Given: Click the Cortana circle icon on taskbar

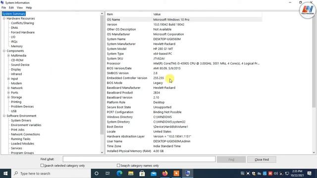Looking at the screenshot, I should point(97,174).
